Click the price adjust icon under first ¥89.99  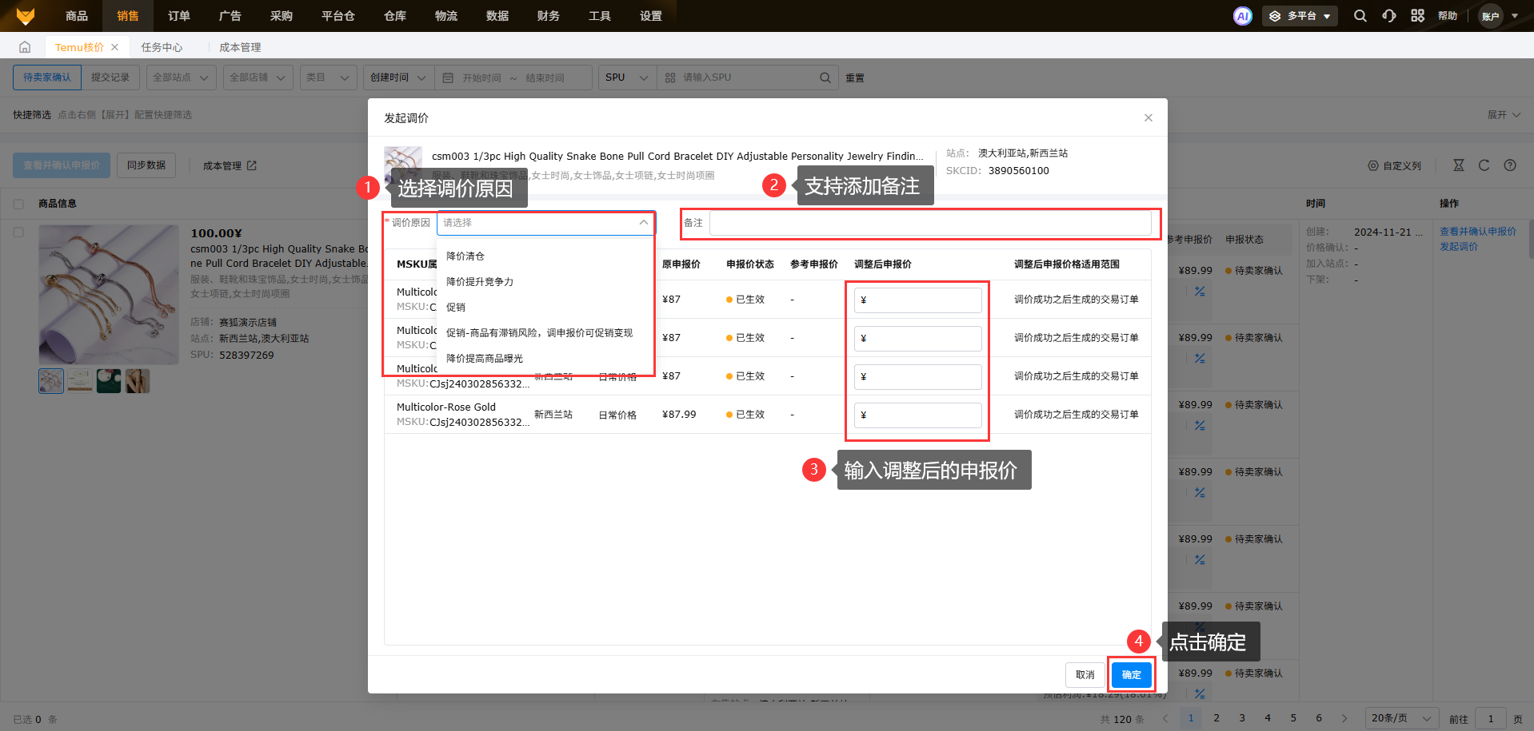click(x=1200, y=292)
